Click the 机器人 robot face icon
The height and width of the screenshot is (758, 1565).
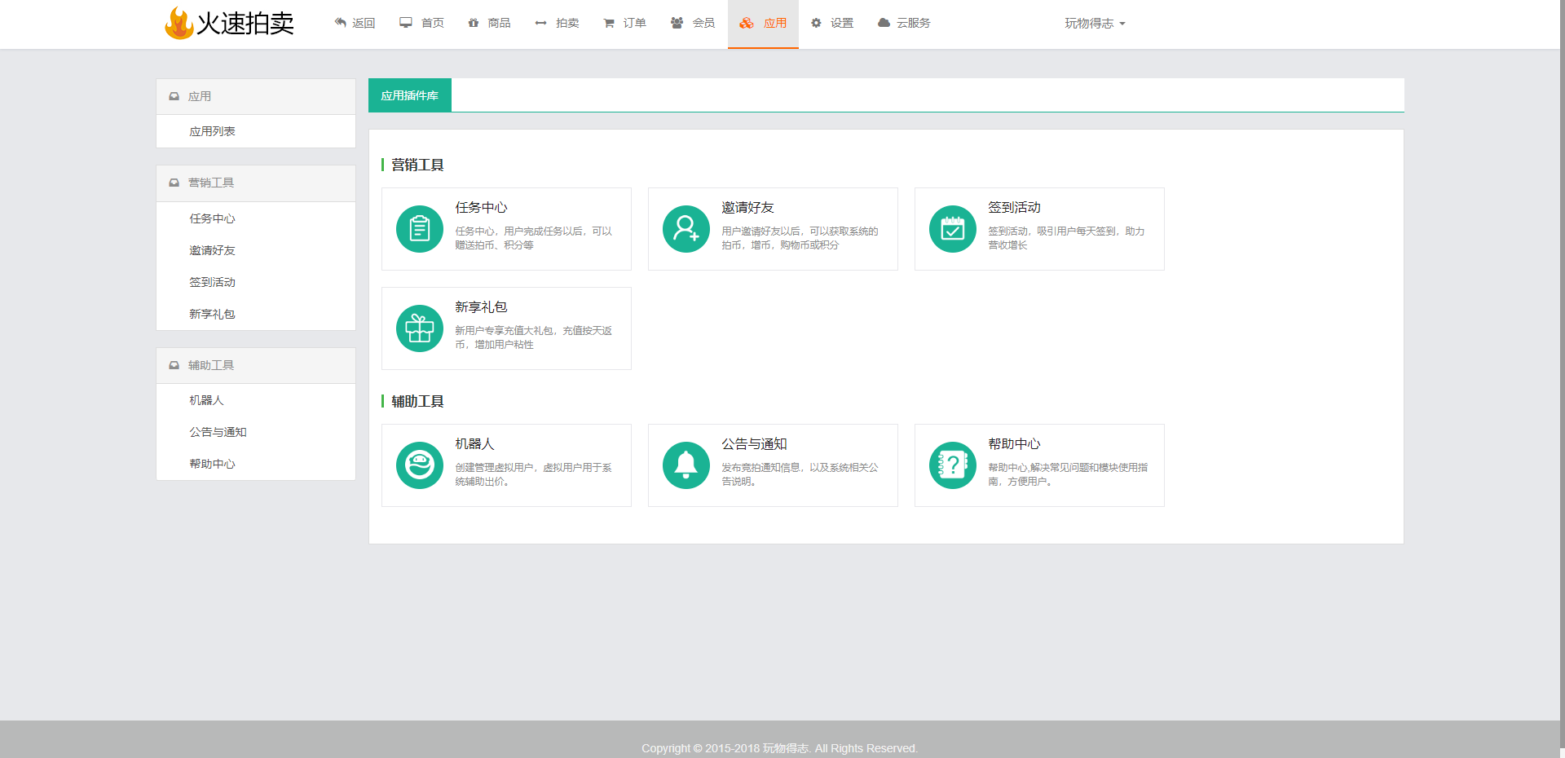pyautogui.click(x=420, y=465)
